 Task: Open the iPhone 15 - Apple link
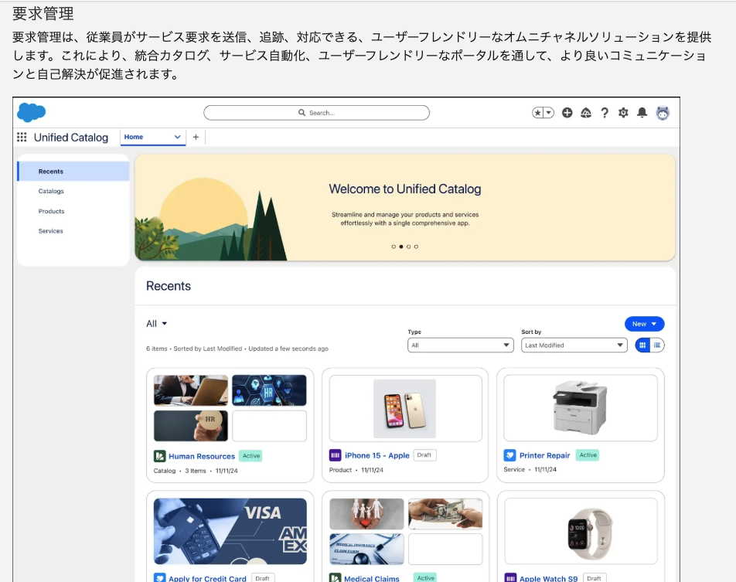point(377,455)
